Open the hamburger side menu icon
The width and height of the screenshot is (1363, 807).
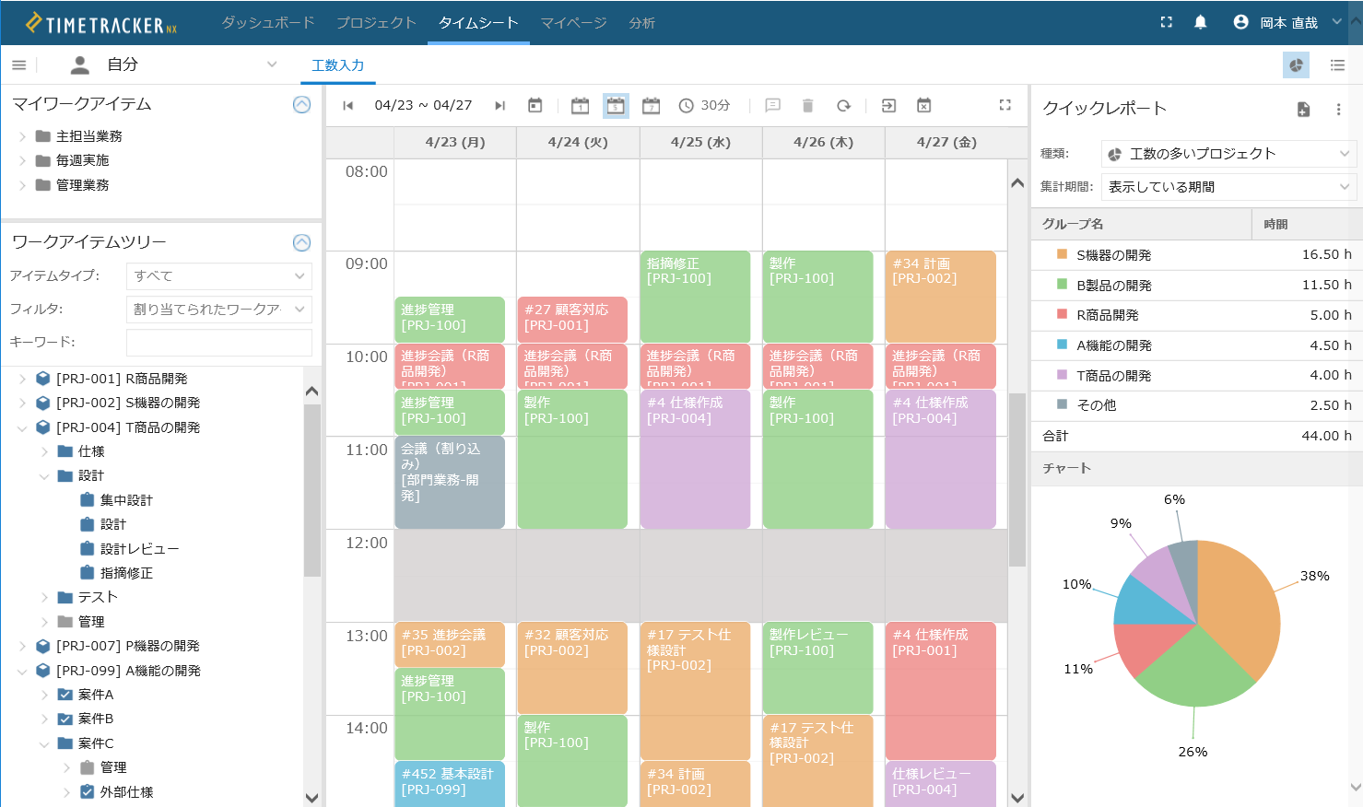pyautogui.click(x=18, y=64)
